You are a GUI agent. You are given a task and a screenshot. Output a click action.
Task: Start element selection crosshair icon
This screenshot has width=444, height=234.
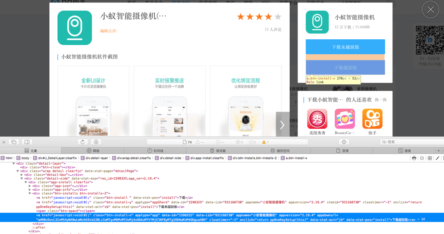(344, 142)
